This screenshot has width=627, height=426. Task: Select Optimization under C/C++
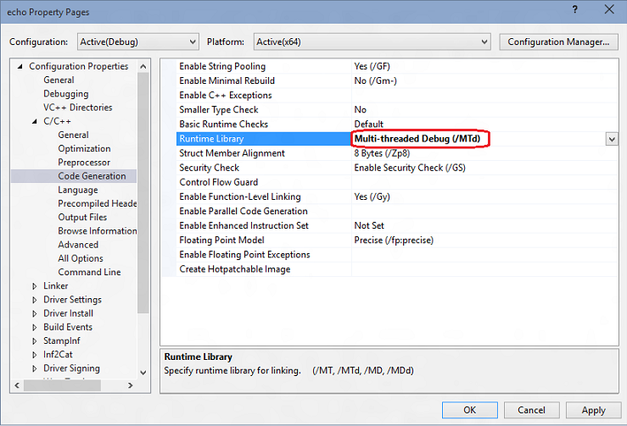84,149
